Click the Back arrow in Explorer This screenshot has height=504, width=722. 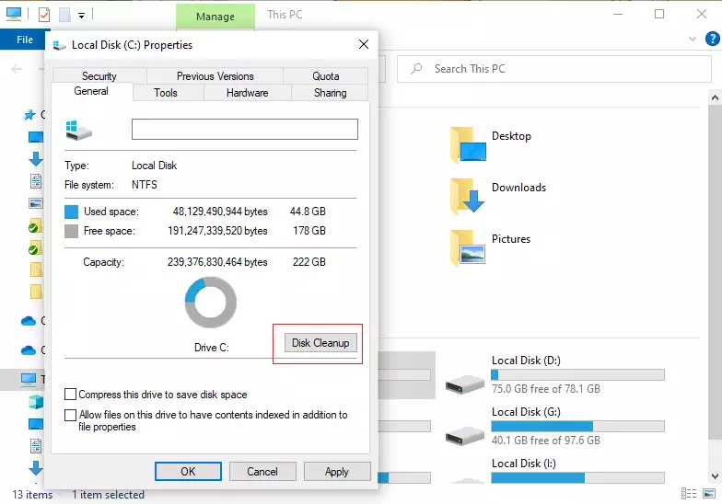point(17,69)
